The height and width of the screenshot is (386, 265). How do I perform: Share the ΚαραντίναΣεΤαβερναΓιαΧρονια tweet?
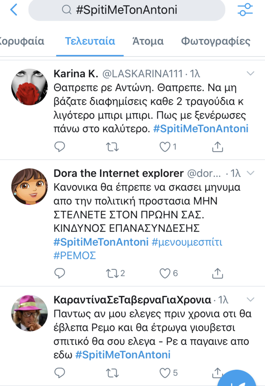(217, 373)
